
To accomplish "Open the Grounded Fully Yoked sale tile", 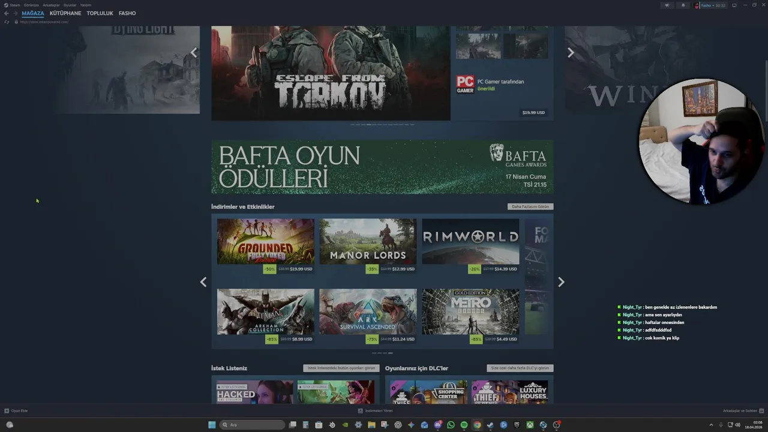I will (266, 246).
